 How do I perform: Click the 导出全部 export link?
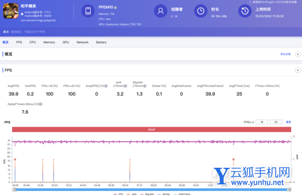pyautogui.click(x=285, y=54)
